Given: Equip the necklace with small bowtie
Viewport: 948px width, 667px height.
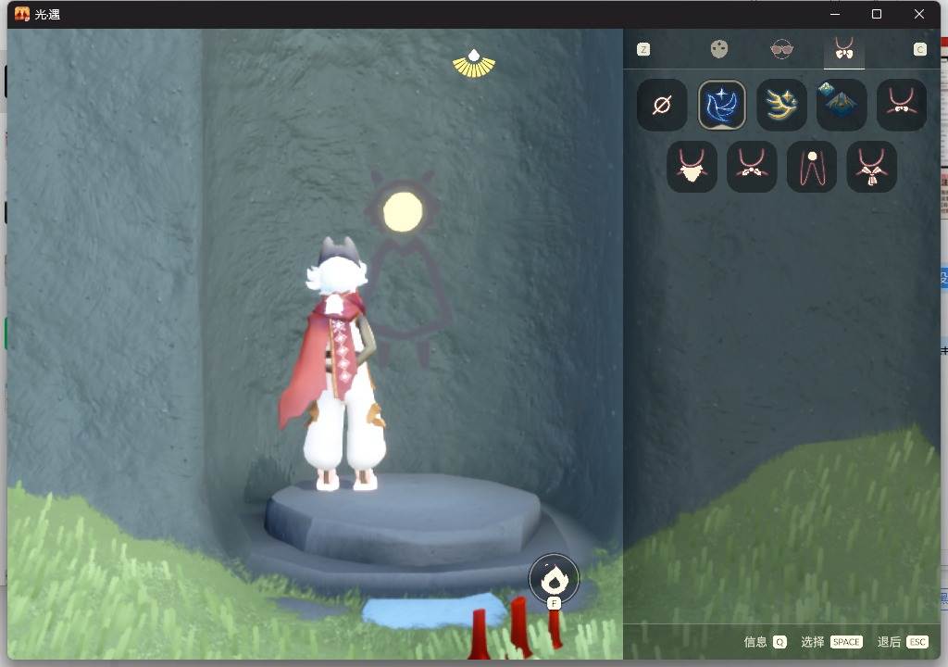Looking at the screenshot, I should pos(752,167).
